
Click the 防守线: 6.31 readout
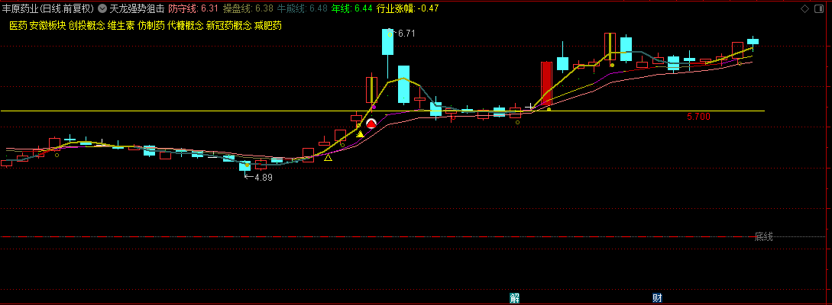(193, 8)
